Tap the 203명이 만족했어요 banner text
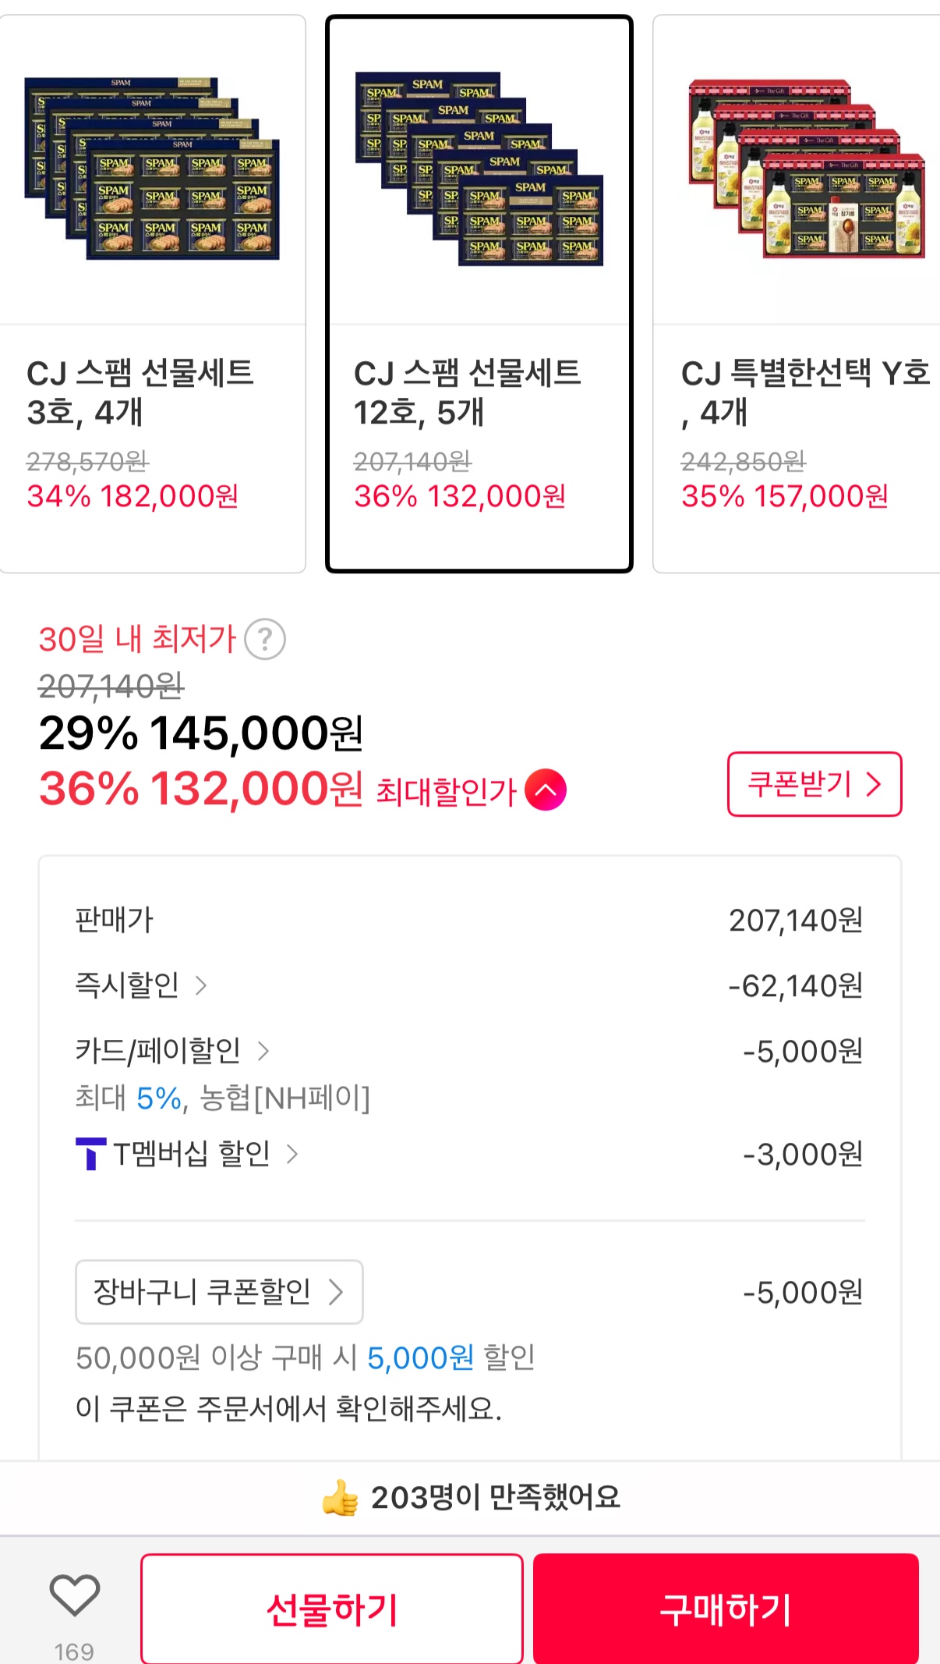The width and height of the screenshot is (940, 1664). [496, 1497]
